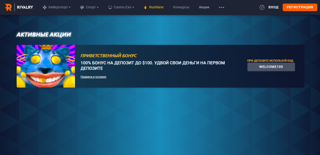Expand the Киберспорт dropdown arrow
Image resolution: width=320 pixels, height=155 pixels.
coord(69,7)
